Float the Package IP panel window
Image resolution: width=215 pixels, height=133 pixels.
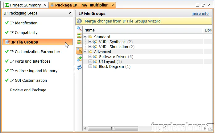[203, 5]
